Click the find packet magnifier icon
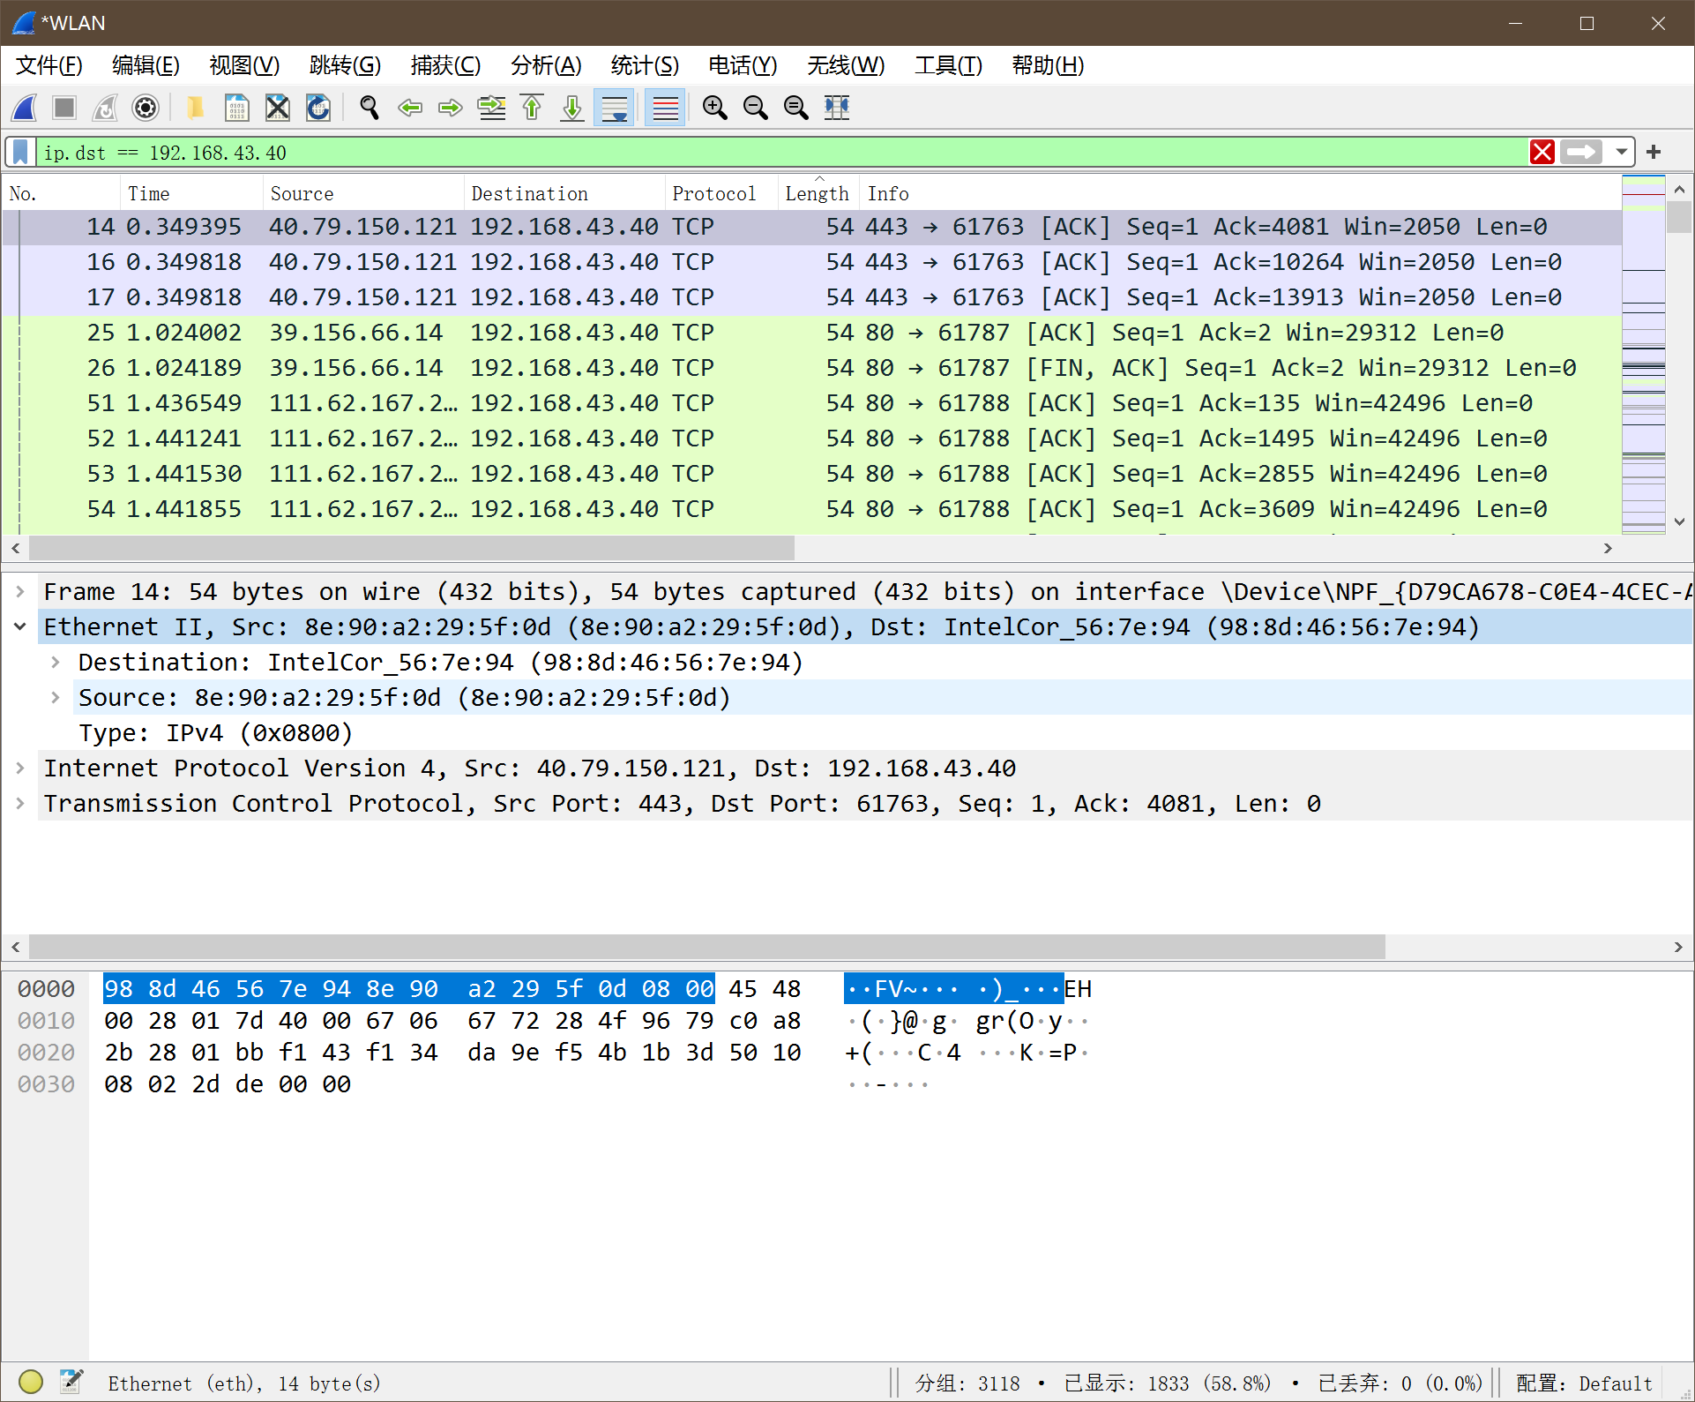Image resolution: width=1695 pixels, height=1402 pixels. 370,108
